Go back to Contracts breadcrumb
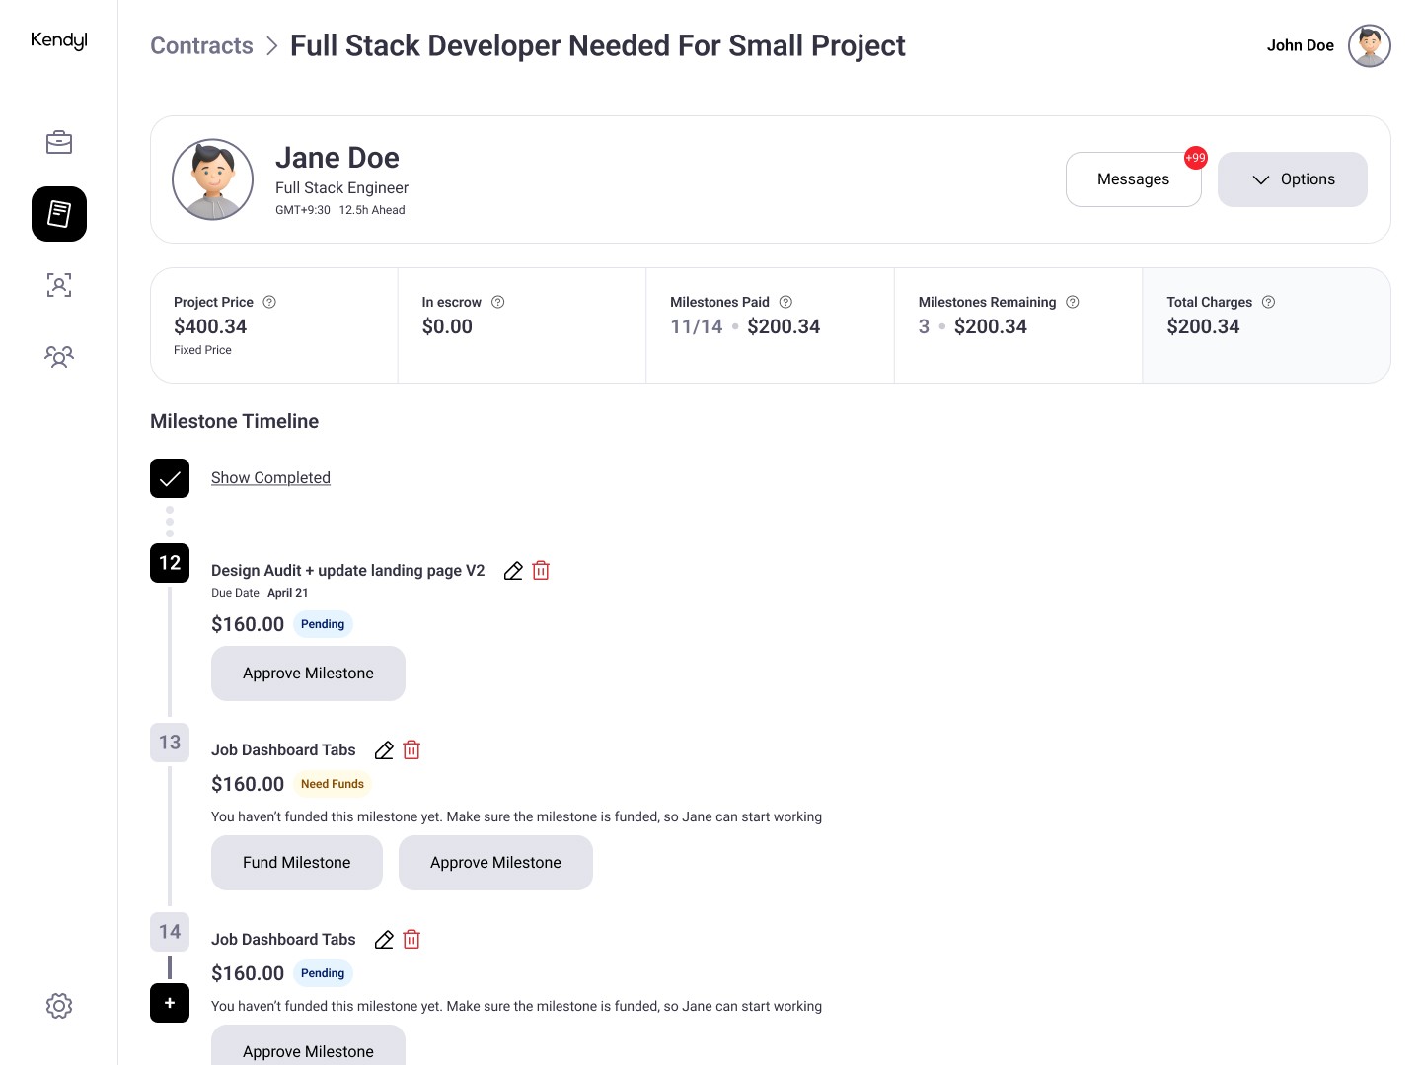This screenshot has height=1065, width=1421. (201, 46)
